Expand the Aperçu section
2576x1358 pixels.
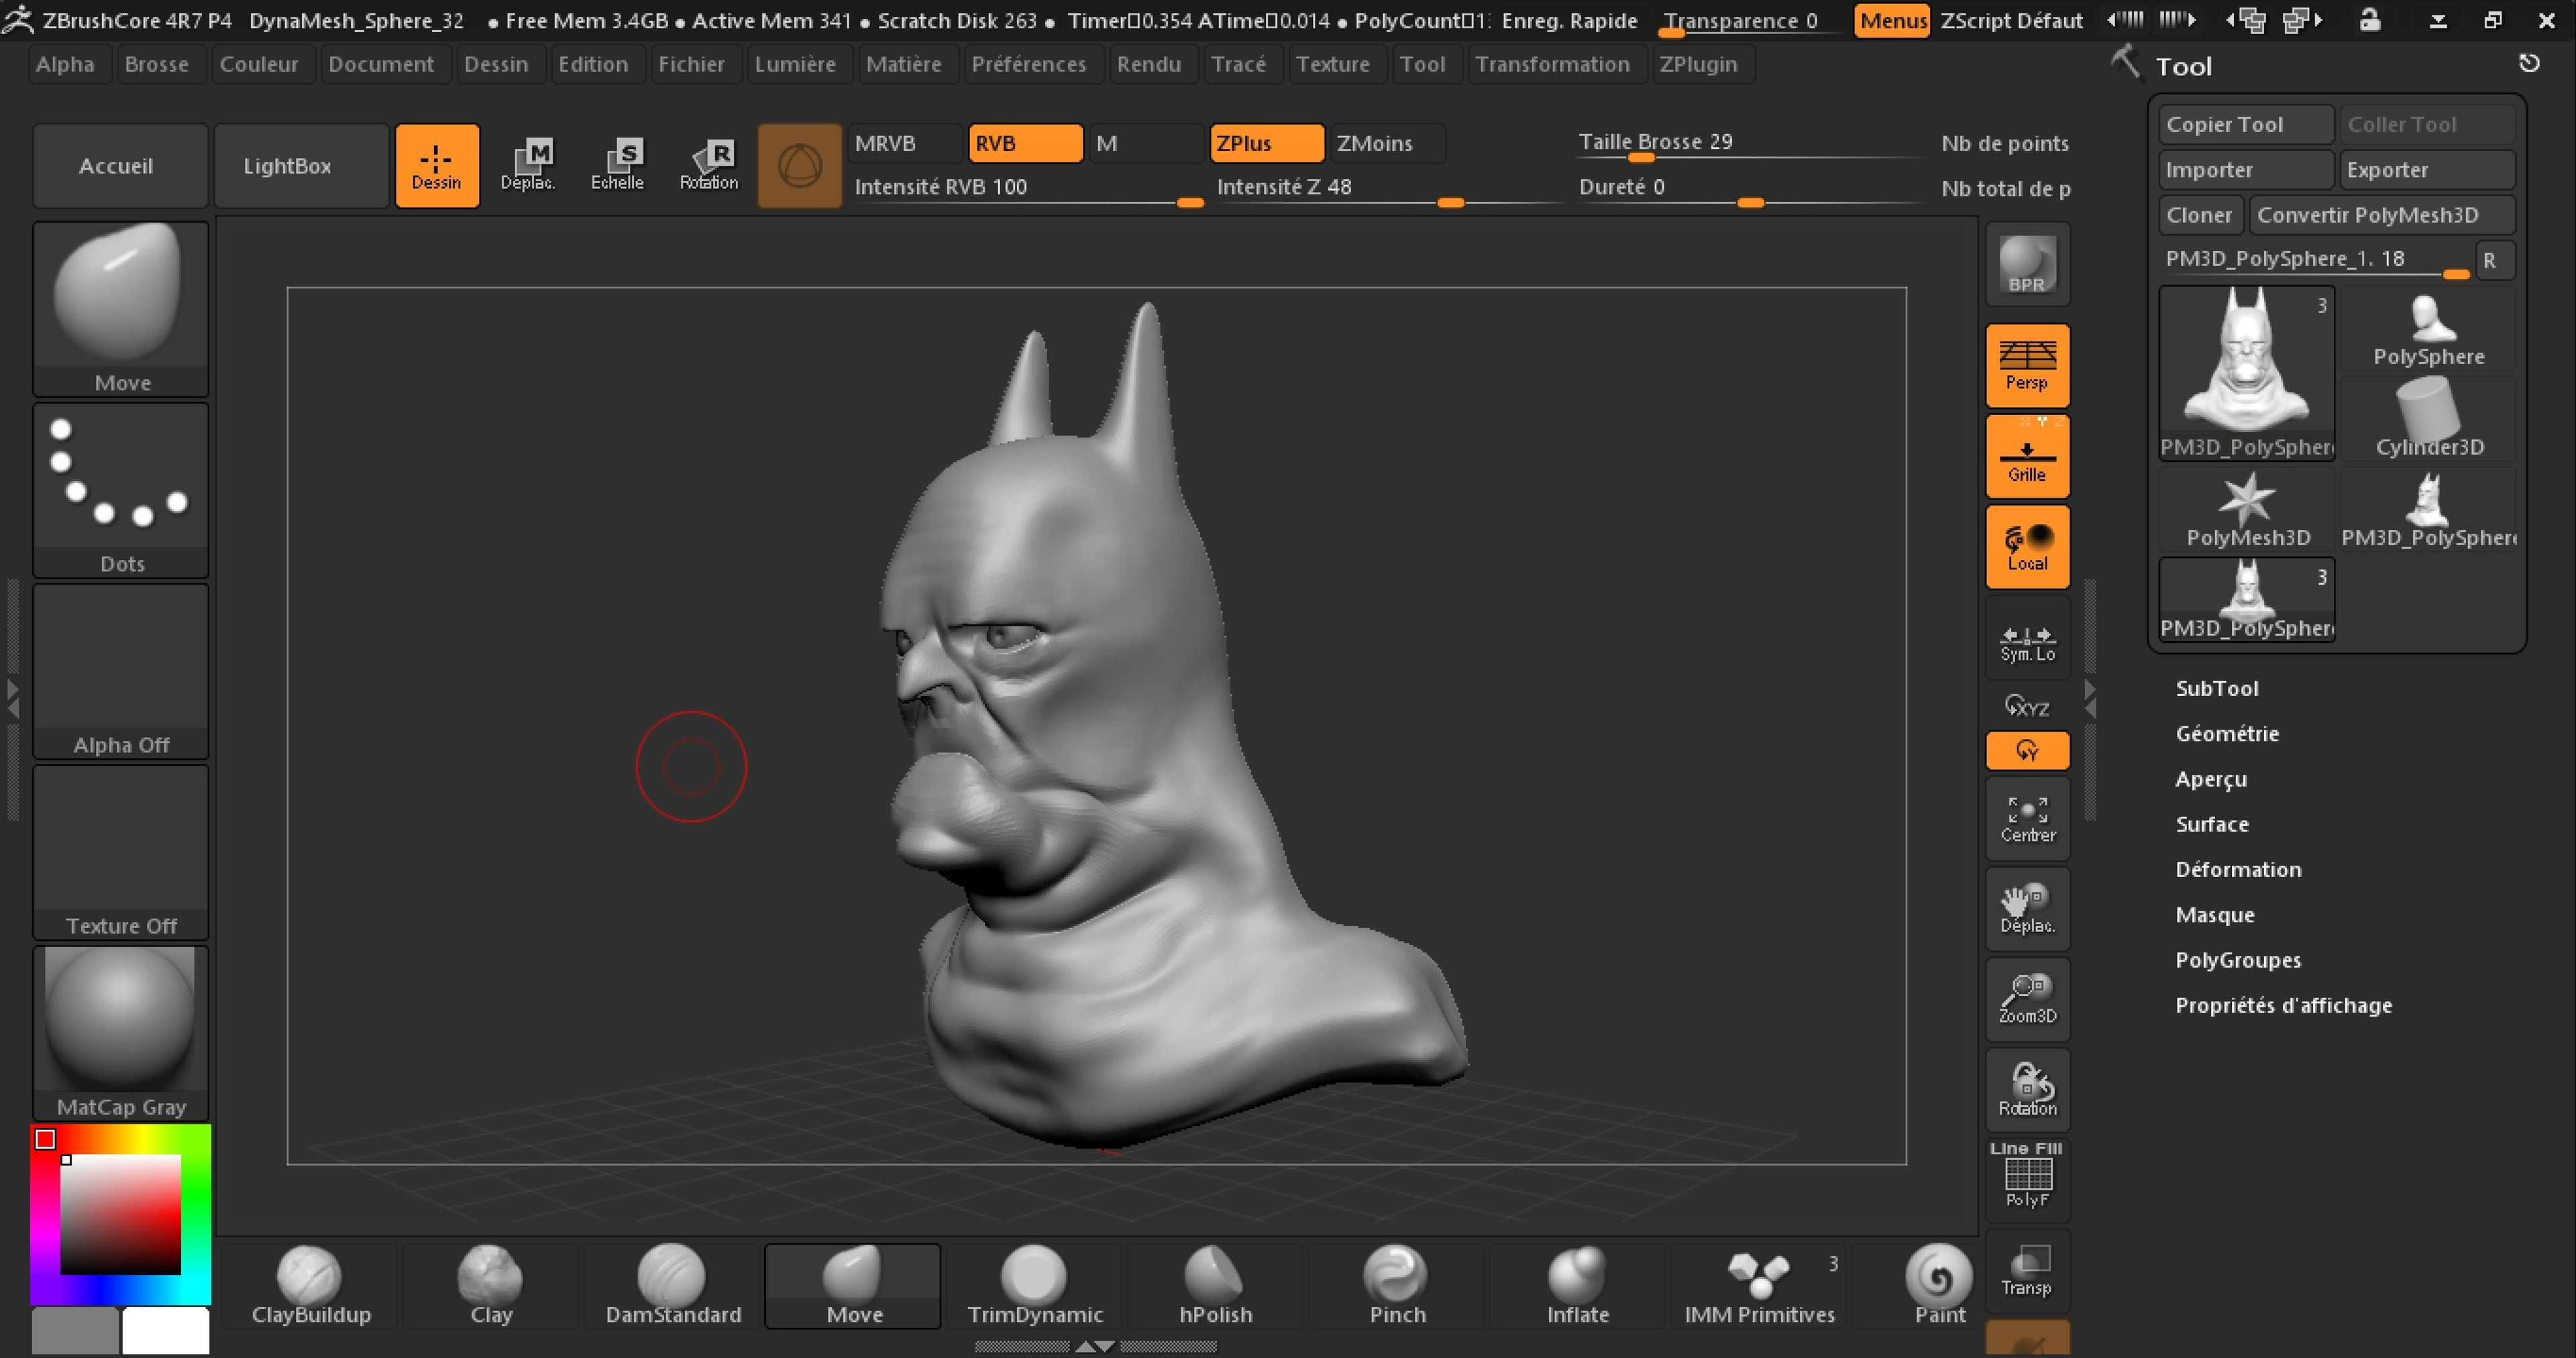pyautogui.click(x=2210, y=779)
